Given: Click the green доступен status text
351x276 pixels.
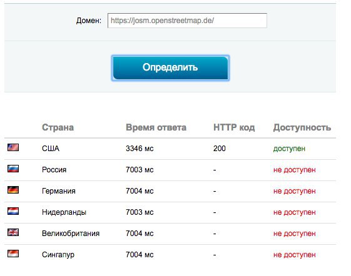Looking at the screenshot, I should coord(289,149).
